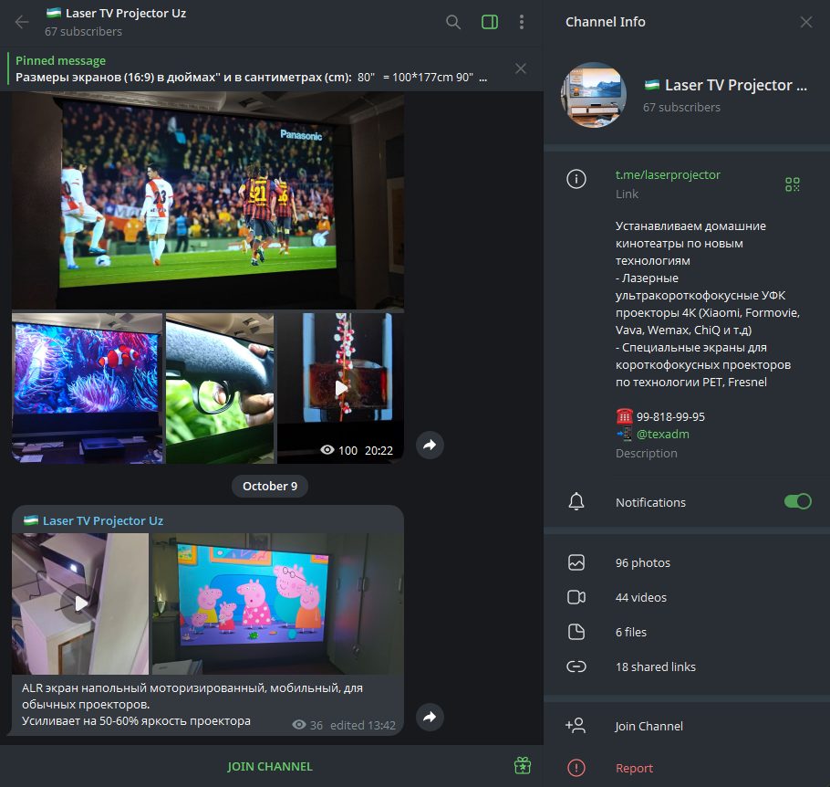Open the 44 videos section
This screenshot has height=787, width=830.
point(640,598)
